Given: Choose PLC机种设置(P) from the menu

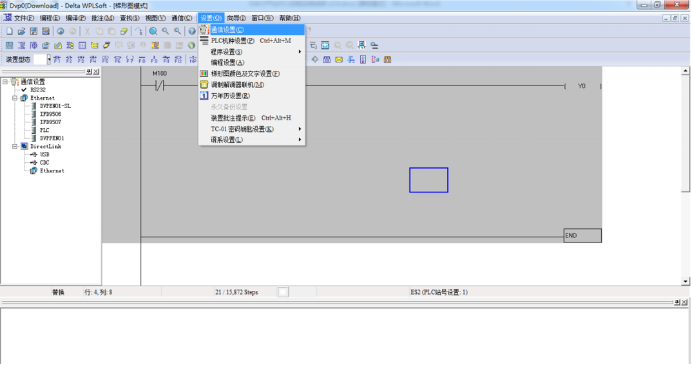Looking at the screenshot, I should 251,41.
